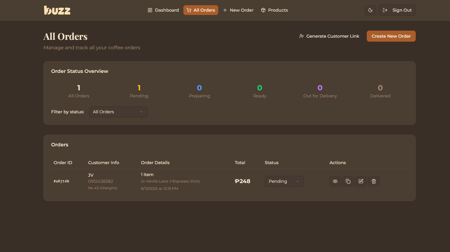Click the duplicate order icon

[x=348, y=181]
